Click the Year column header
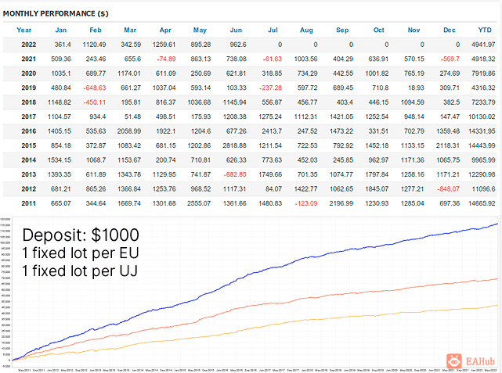502x373 pixels. point(24,30)
